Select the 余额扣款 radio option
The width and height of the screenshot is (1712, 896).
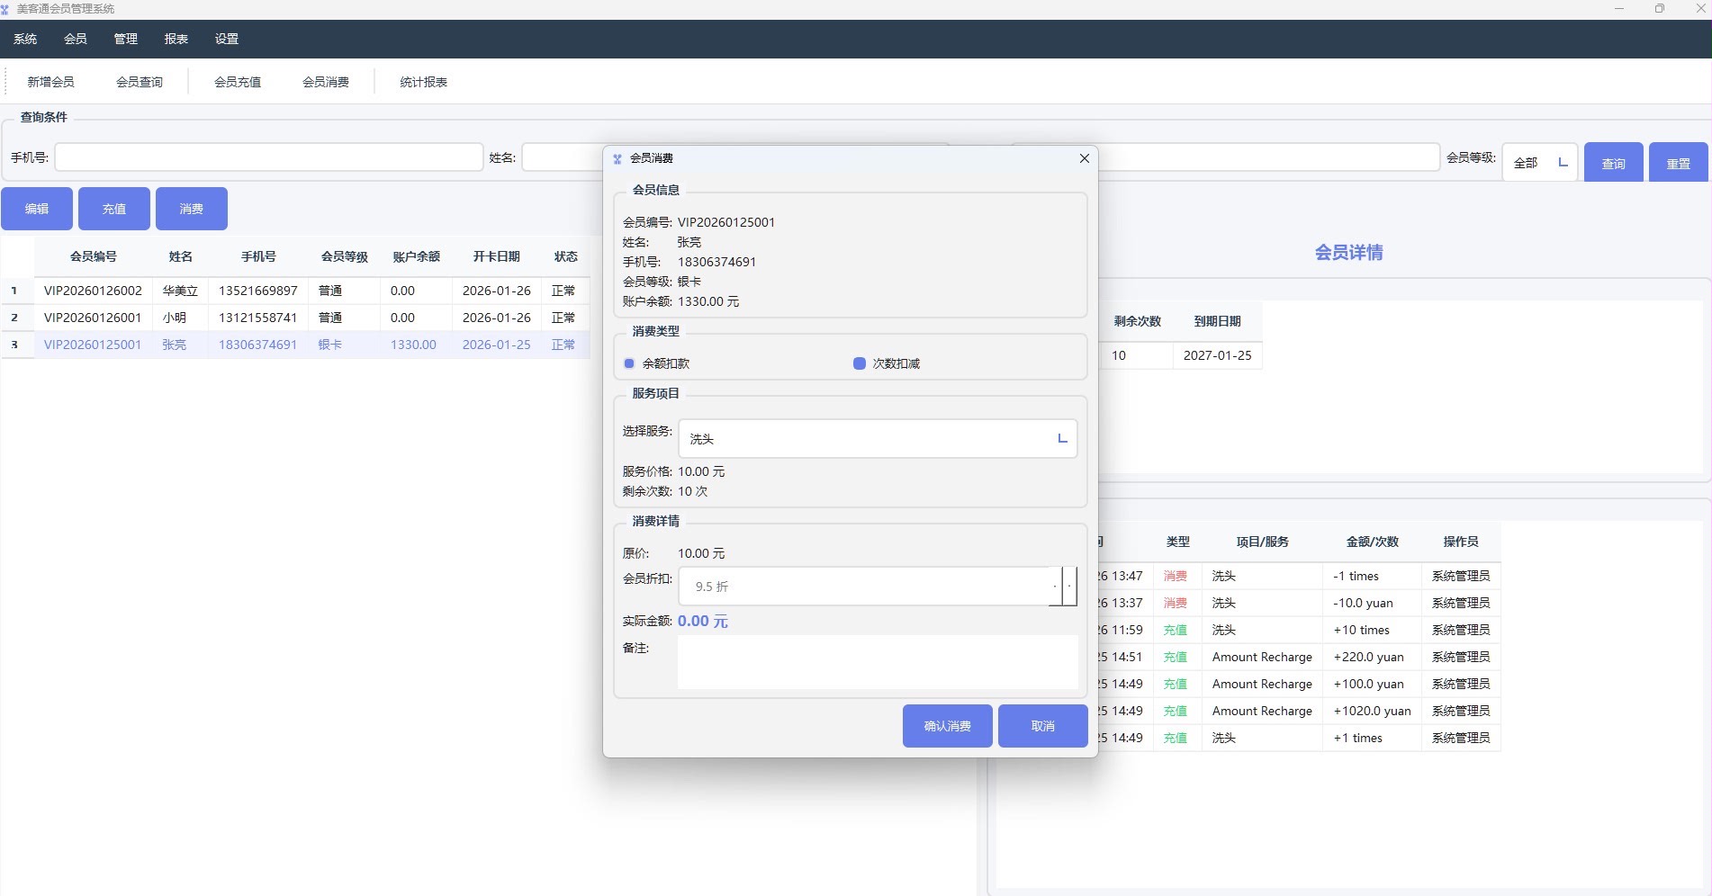629,363
